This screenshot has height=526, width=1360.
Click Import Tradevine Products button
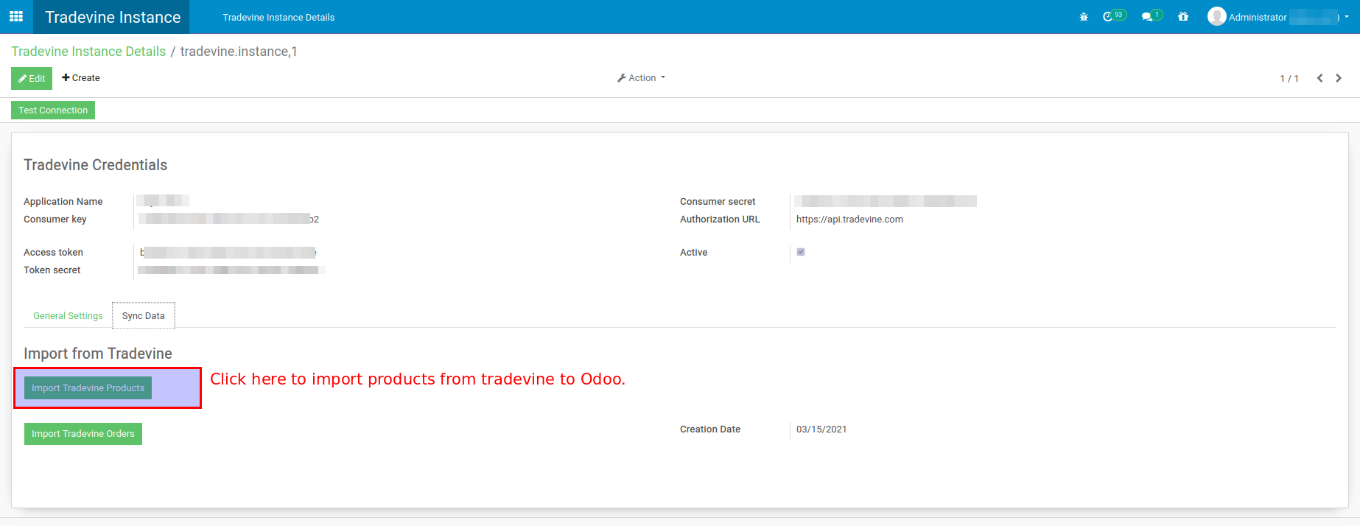88,388
